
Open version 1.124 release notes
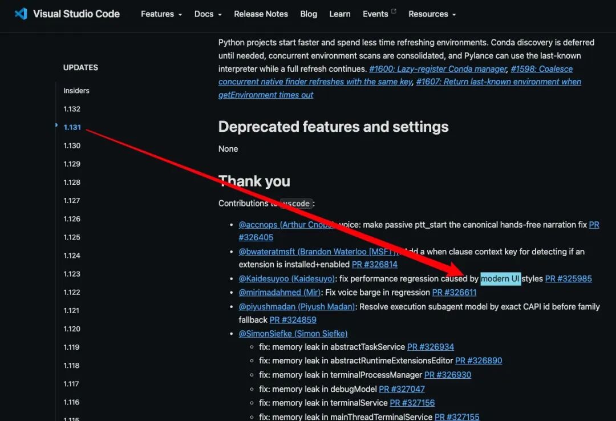pos(72,256)
